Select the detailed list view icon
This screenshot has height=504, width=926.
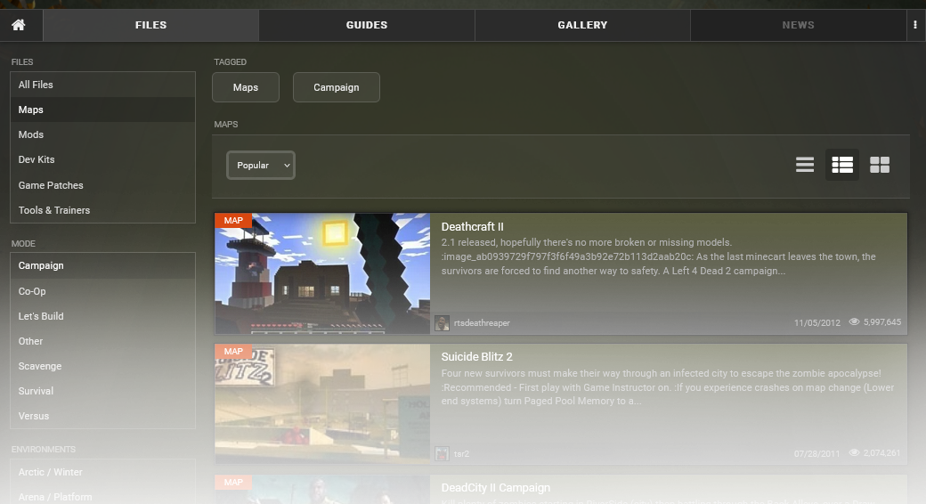tap(842, 165)
